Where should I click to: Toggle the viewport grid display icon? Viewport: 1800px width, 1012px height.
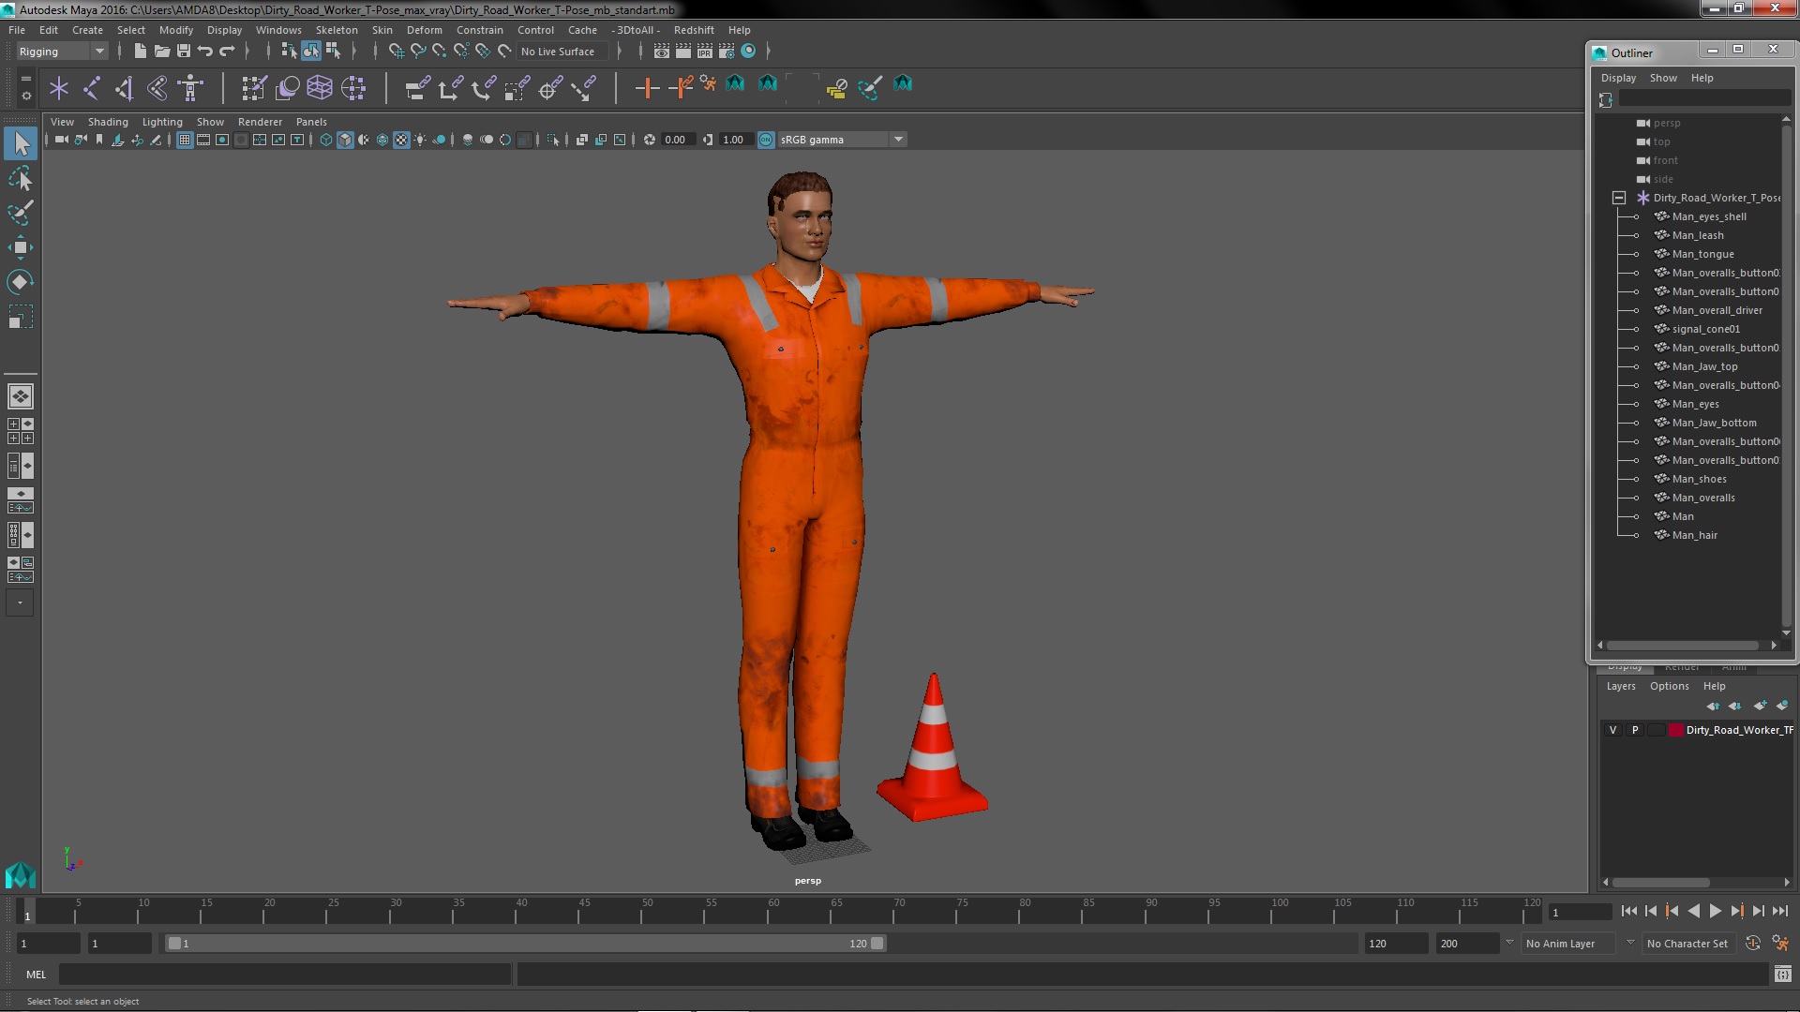(x=185, y=140)
